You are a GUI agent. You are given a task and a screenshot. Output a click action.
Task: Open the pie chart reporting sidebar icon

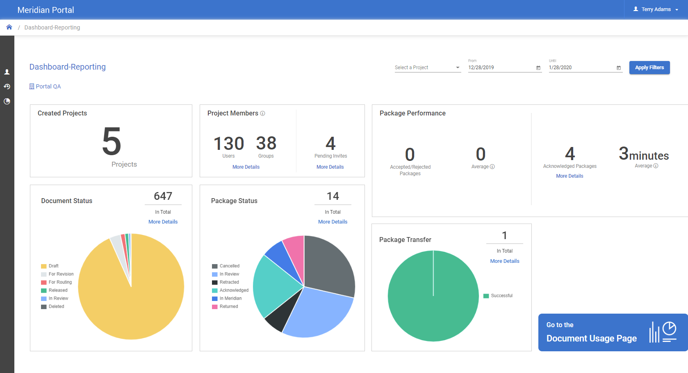click(7, 102)
